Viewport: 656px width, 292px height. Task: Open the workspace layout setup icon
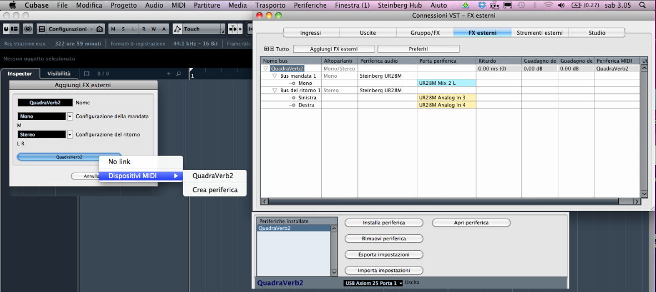42,29
